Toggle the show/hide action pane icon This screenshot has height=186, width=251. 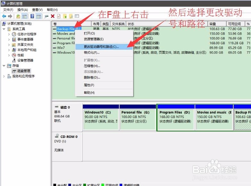pyautogui.click(x=39, y=16)
